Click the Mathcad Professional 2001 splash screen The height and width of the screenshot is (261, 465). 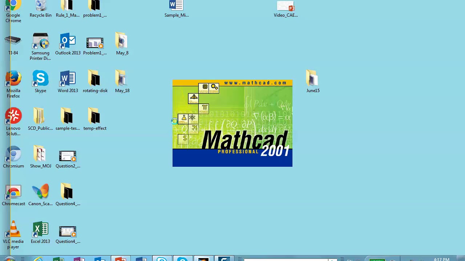[232, 123]
